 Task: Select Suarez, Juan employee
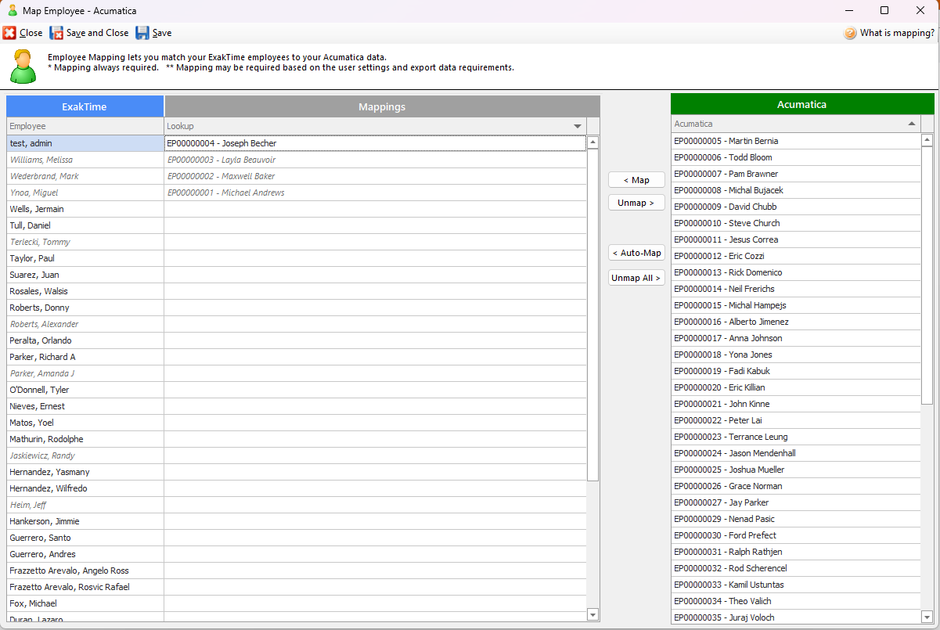coord(85,275)
